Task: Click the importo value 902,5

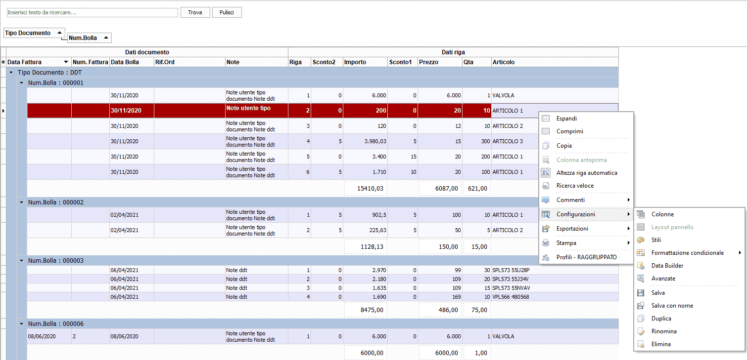Action: tap(365, 215)
